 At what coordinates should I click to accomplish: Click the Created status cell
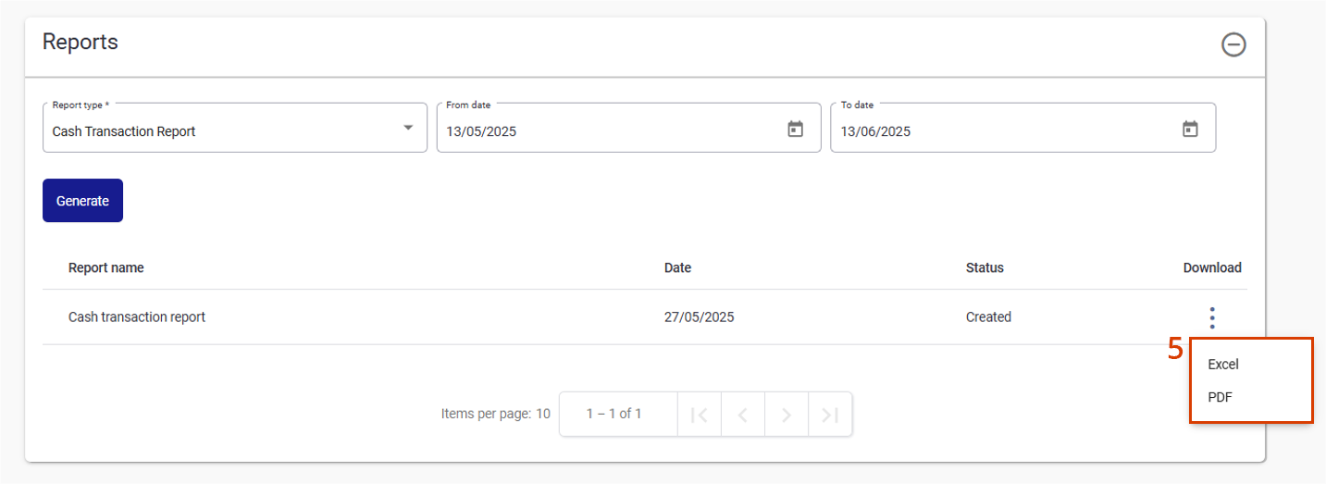pyautogui.click(x=988, y=317)
